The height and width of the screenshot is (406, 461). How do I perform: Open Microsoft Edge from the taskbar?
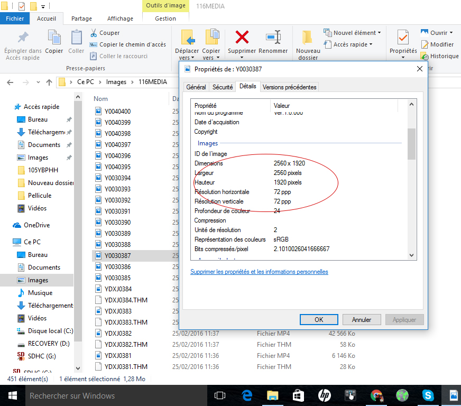pos(247,395)
